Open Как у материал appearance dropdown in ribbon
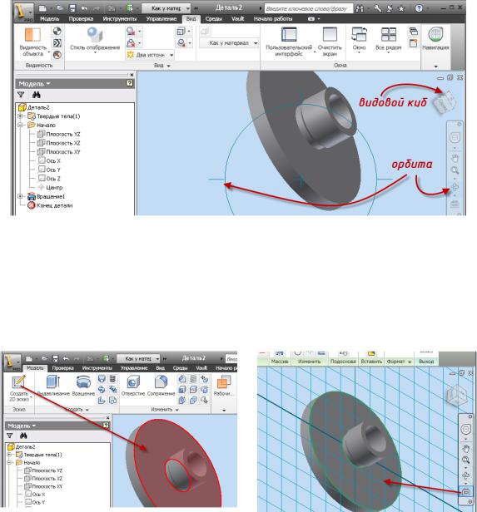This screenshot has height=512, width=477. point(229,42)
